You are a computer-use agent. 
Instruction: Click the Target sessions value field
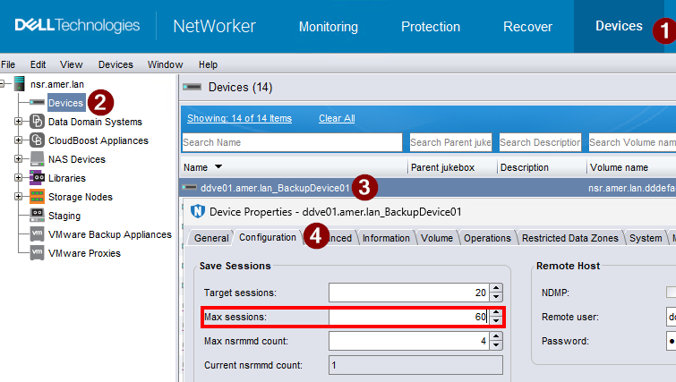(408, 293)
